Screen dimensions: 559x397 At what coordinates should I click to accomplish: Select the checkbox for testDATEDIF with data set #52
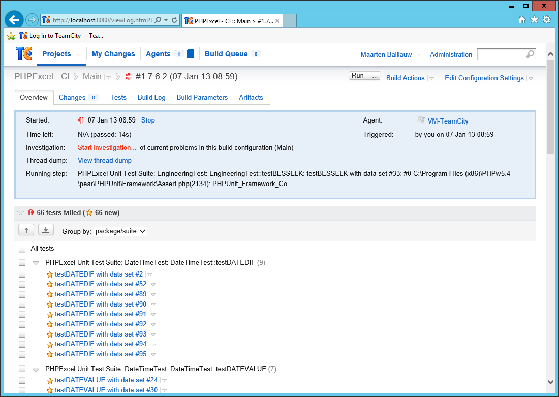coord(22,284)
